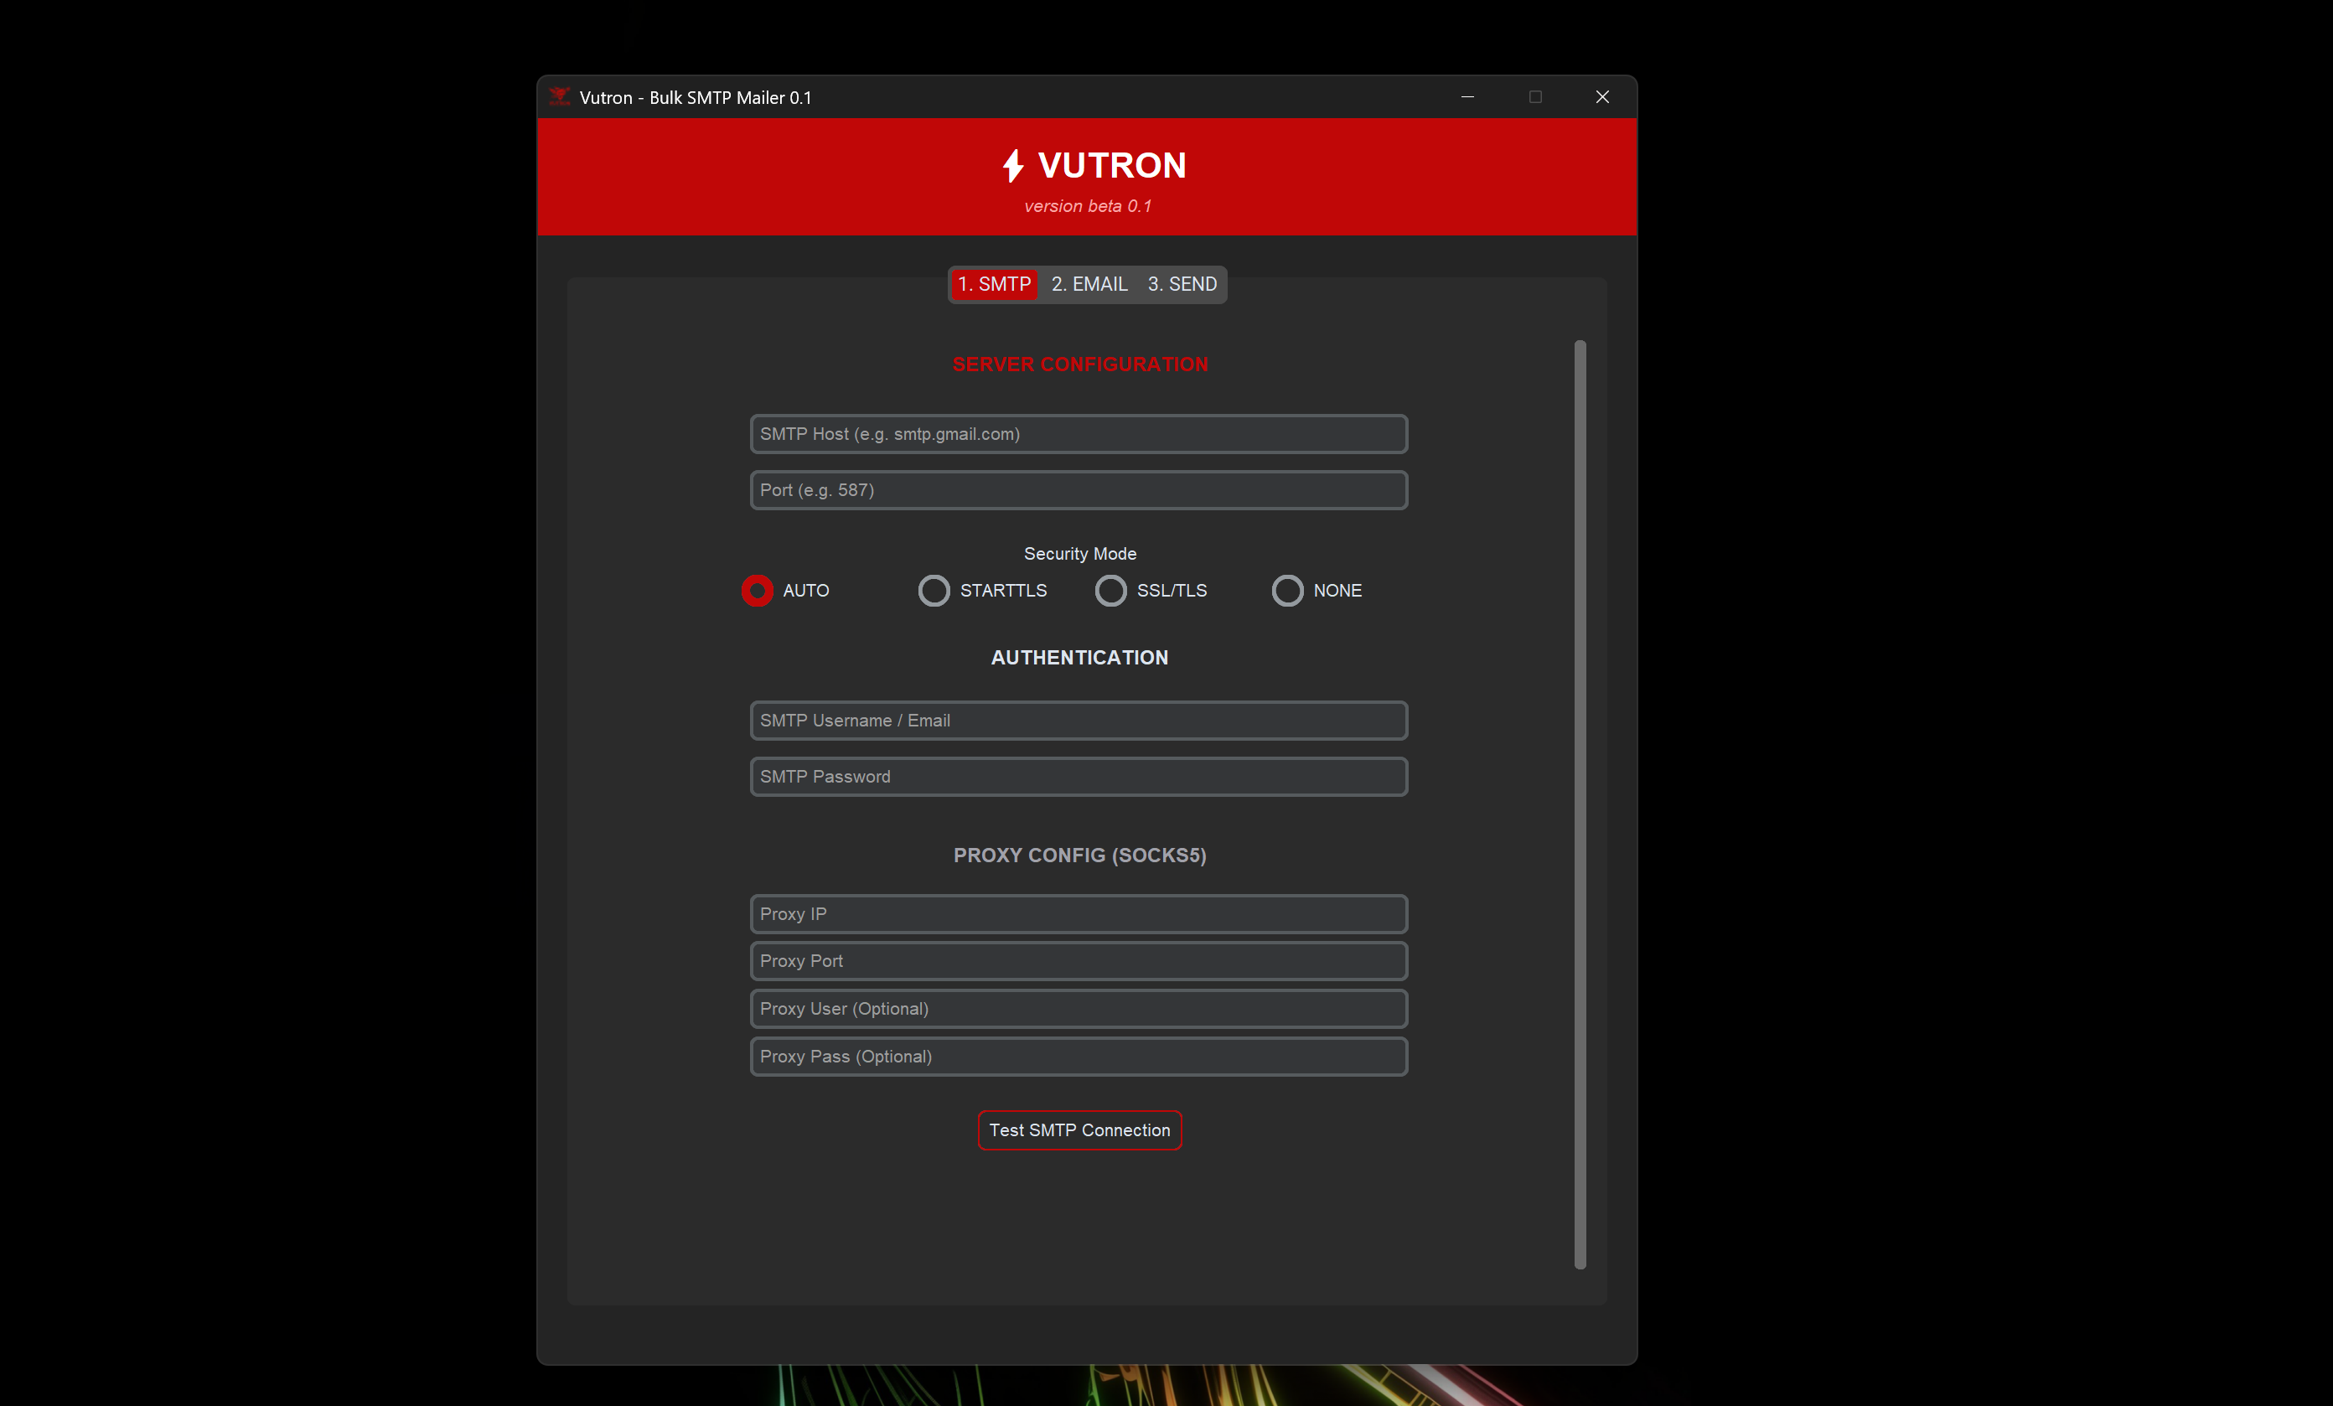The image size is (2333, 1406).
Task: Close the Vutron Bulk SMTP Mailer window
Action: point(1602,96)
